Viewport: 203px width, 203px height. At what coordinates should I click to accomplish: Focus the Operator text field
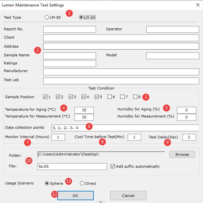(x=173, y=29)
